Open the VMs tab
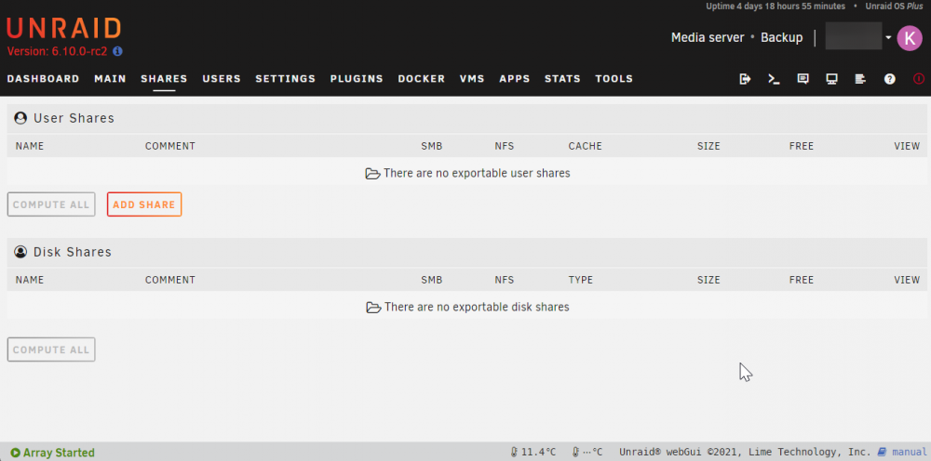 (472, 79)
